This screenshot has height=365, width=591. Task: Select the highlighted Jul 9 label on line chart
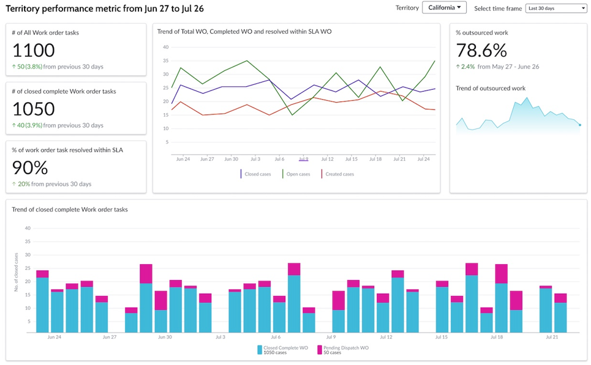coord(303,159)
